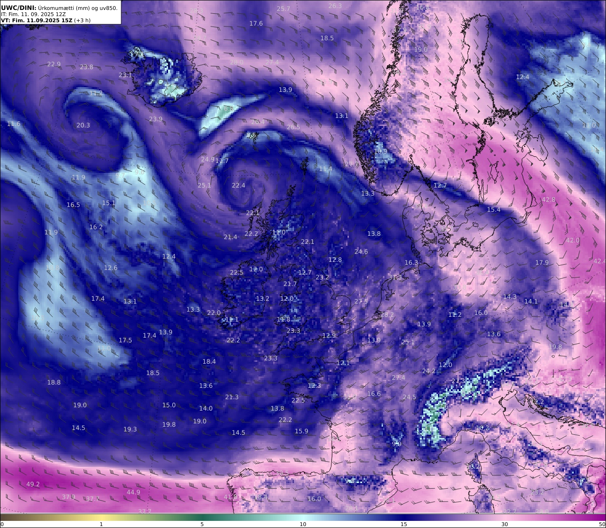Click the 28.2 value label
This screenshot has height=528, width=606.
pyautogui.click(x=387, y=314)
